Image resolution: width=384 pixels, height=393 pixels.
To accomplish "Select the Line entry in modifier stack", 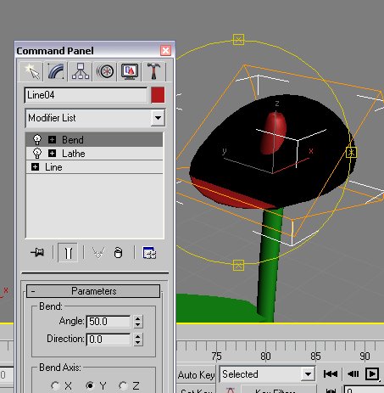I will (x=94, y=166).
